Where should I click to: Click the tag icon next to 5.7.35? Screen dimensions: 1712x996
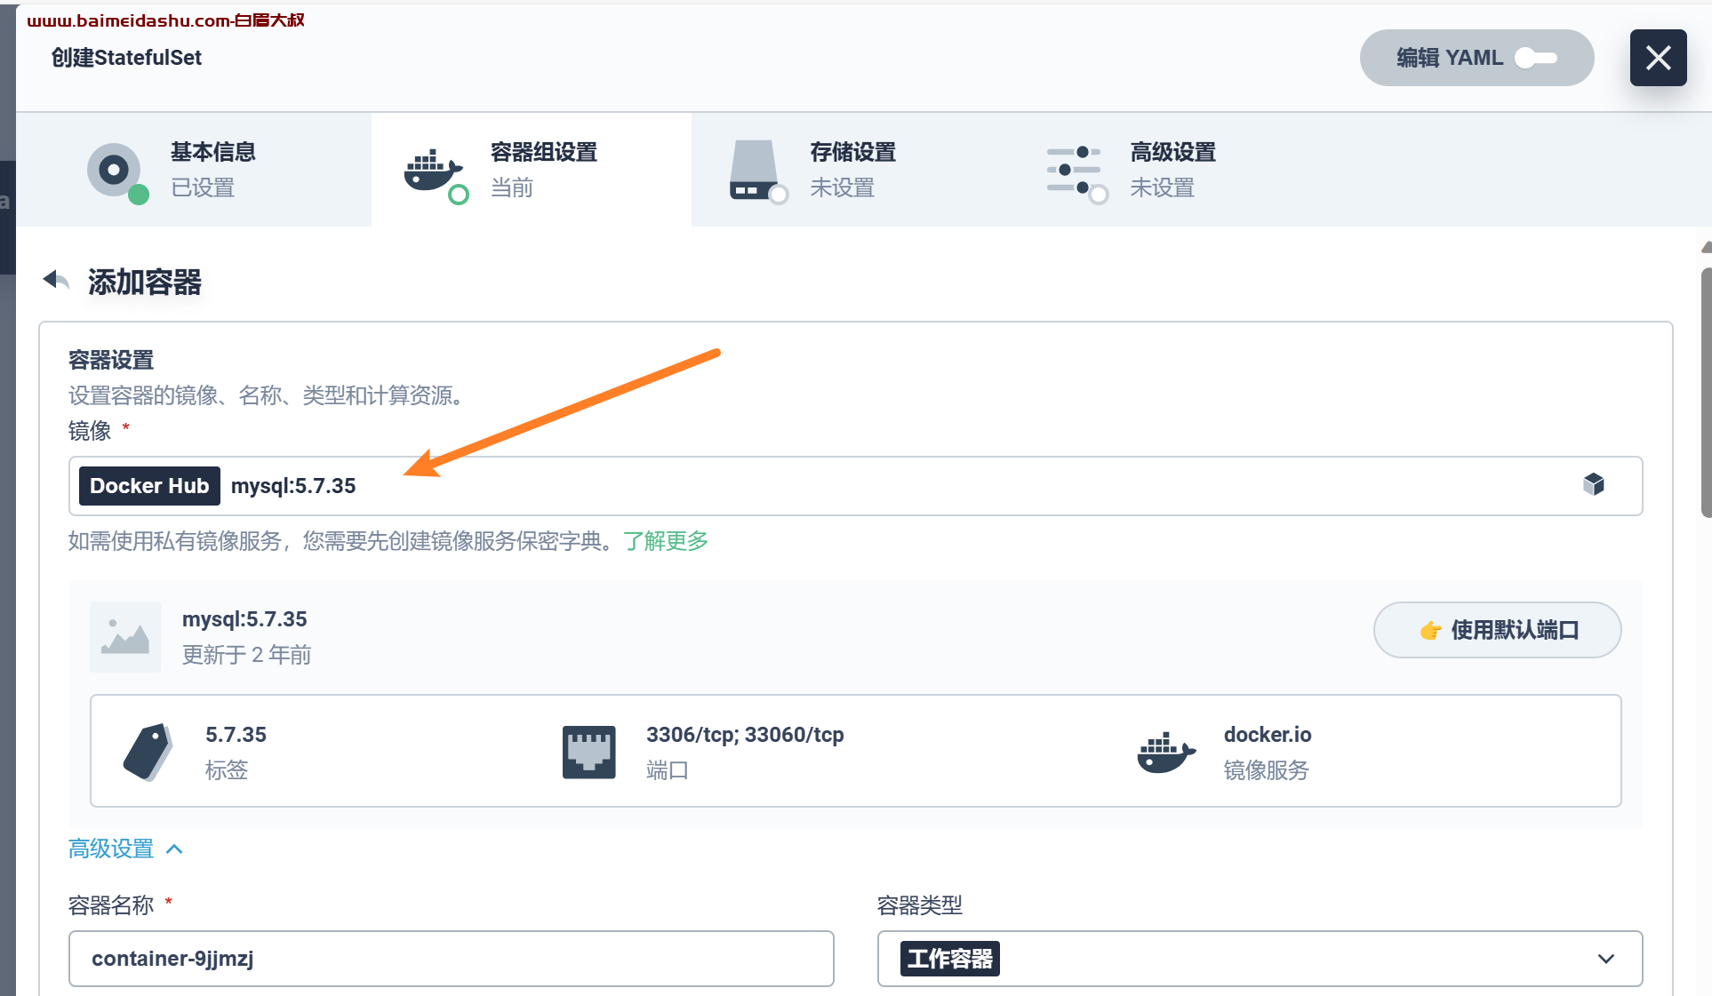tap(148, 752)
